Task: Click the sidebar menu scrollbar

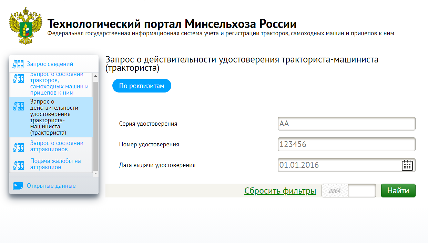Action: pyautogui.click(x=96, y=126)
